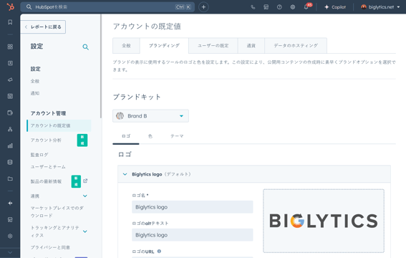Click the info icon next to ロゴのURL
This screenshot has width=406, height=258.
pos(159,252)
